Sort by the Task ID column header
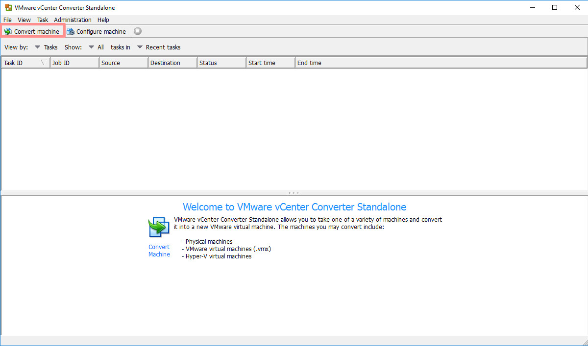This screenshot has width=588, height=346. (25, 63)
